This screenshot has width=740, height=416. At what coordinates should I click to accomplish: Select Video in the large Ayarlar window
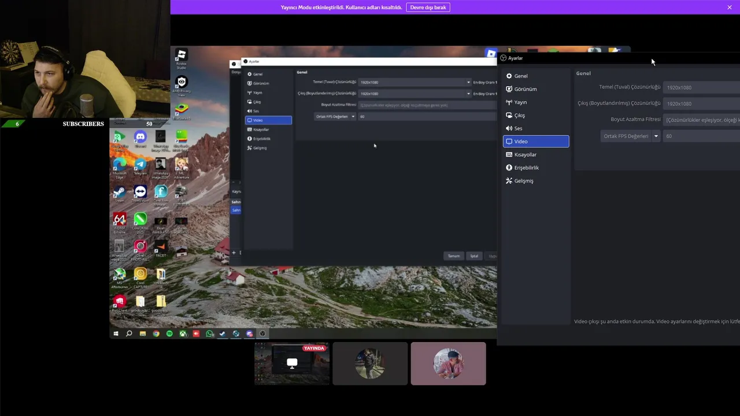pos(535,141)
